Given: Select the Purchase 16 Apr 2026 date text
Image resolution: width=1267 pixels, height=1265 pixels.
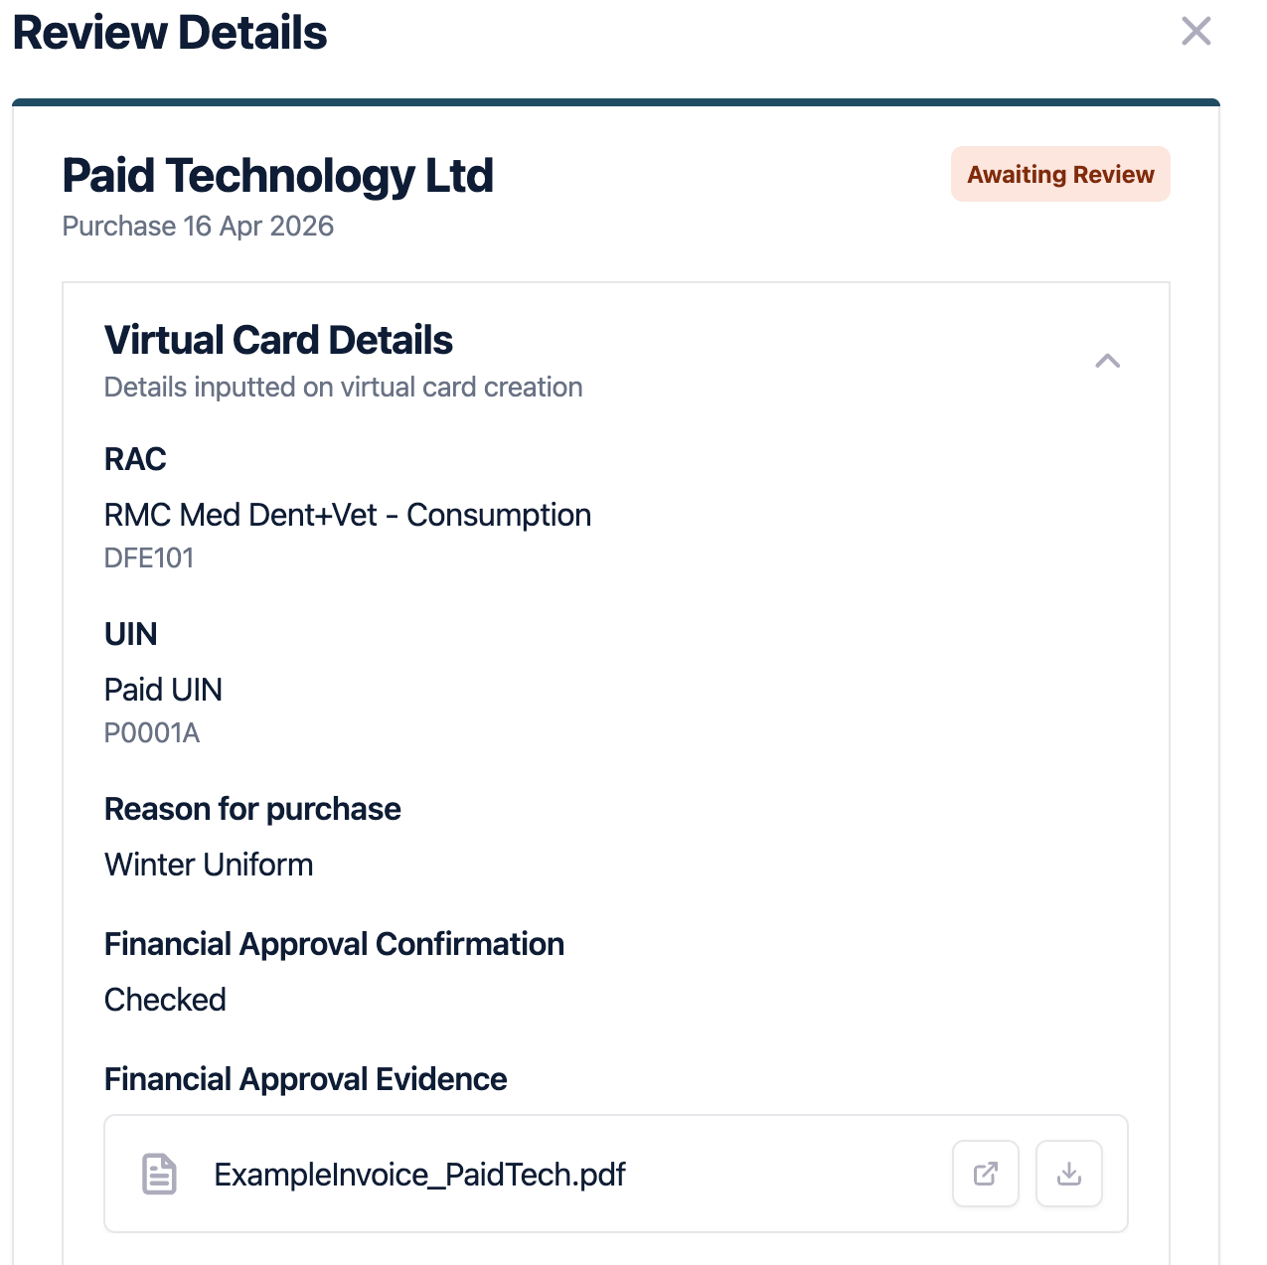Looking at the screenshot, I should (x=198, y=227).
